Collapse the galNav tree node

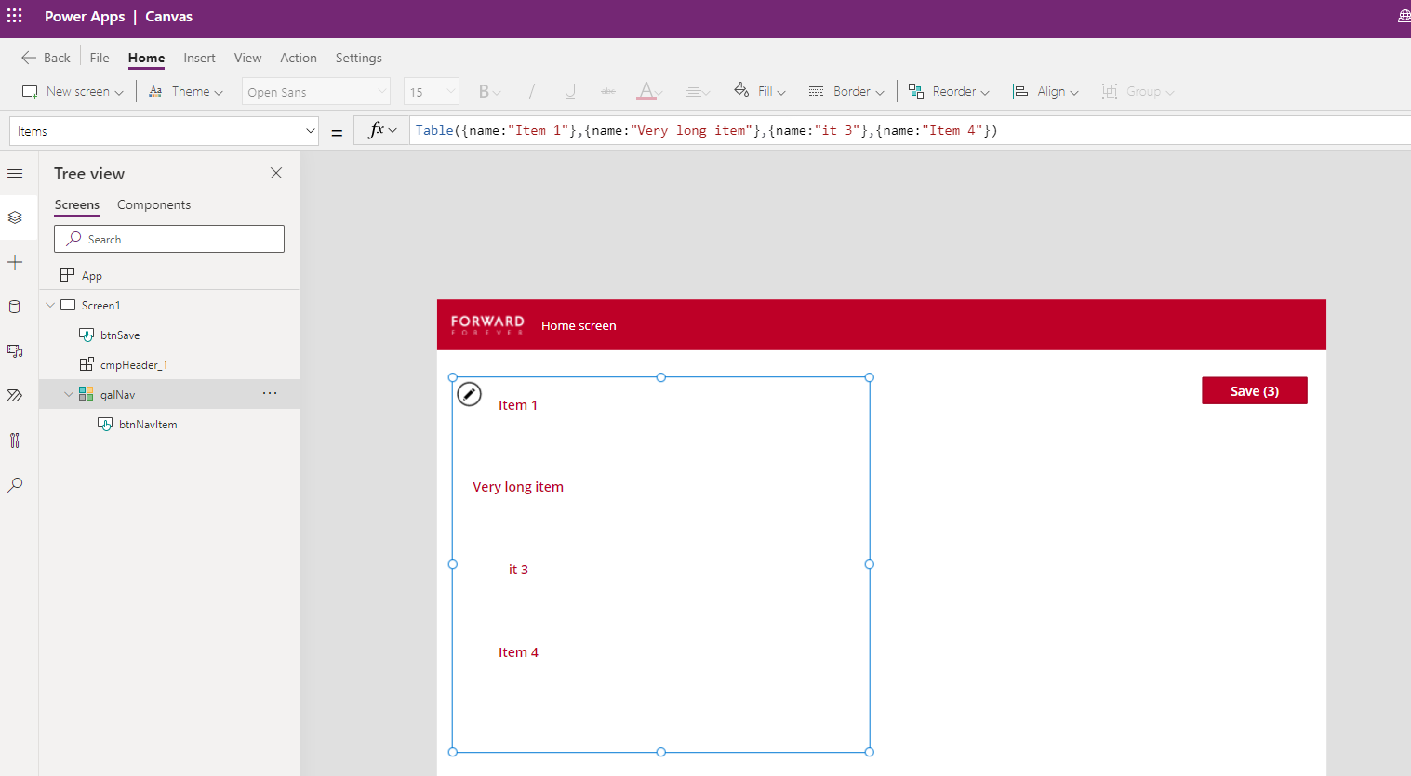69,394
